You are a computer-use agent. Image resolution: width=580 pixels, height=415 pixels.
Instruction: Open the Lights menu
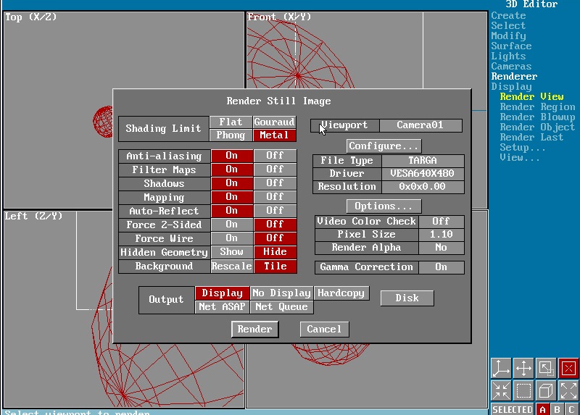(x=509, y=56)
